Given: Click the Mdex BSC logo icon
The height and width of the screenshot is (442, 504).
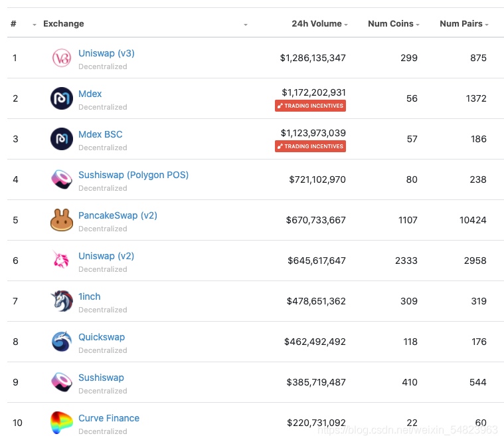Looking at the screenshot, I should click(x=61, y=139).
